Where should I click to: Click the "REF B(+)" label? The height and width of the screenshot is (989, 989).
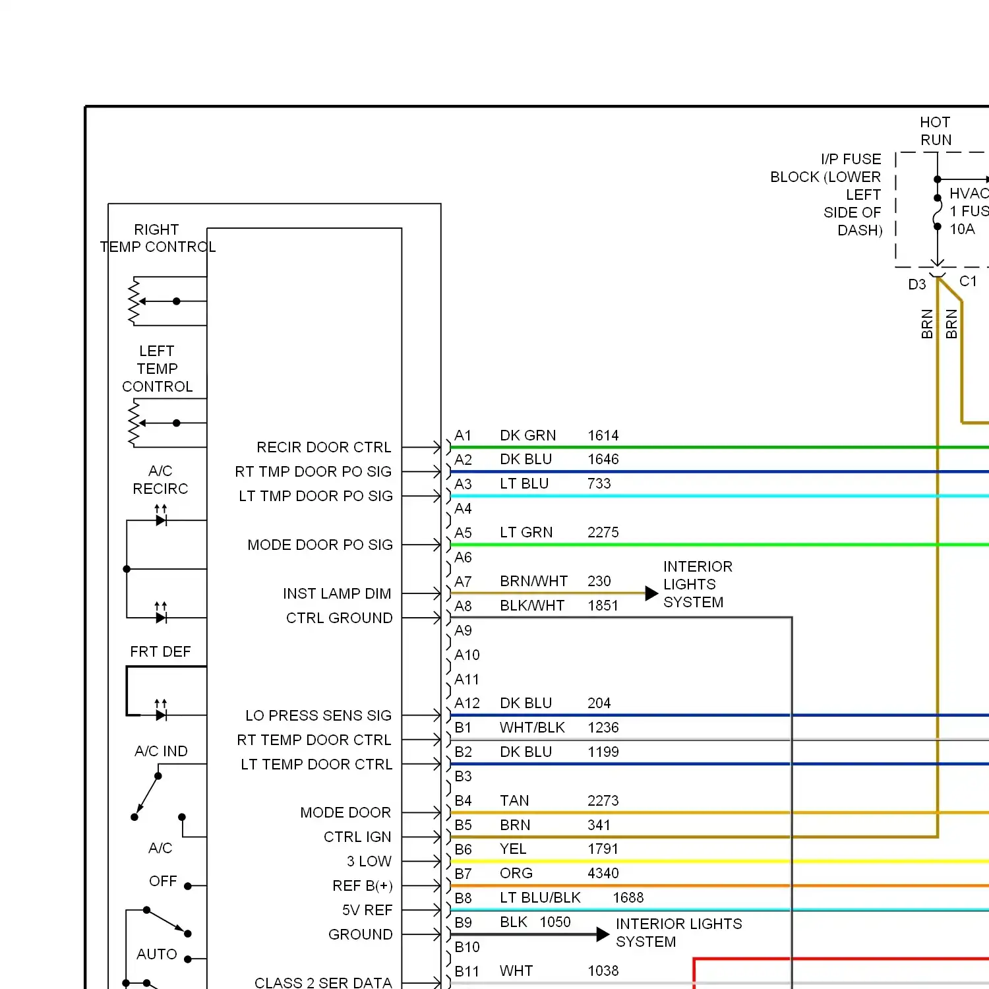click(x=363, y=885)
